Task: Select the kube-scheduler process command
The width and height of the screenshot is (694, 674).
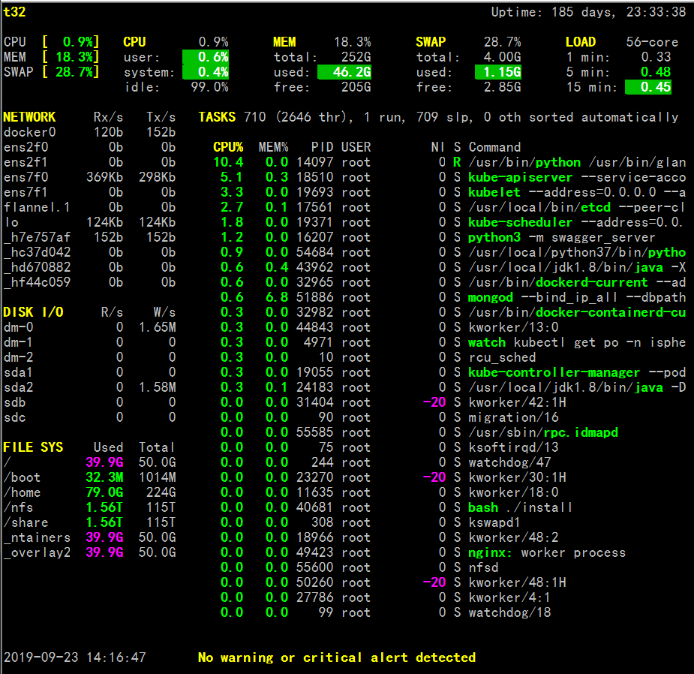Action: (575, 222)
